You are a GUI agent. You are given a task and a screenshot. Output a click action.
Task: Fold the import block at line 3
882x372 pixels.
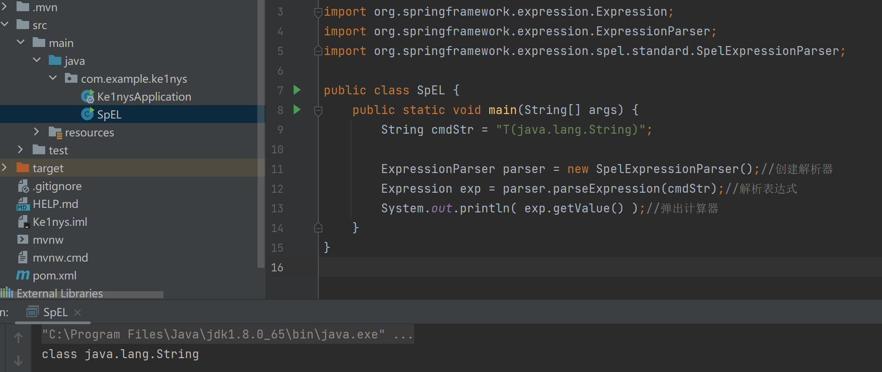tap(318, 12)
